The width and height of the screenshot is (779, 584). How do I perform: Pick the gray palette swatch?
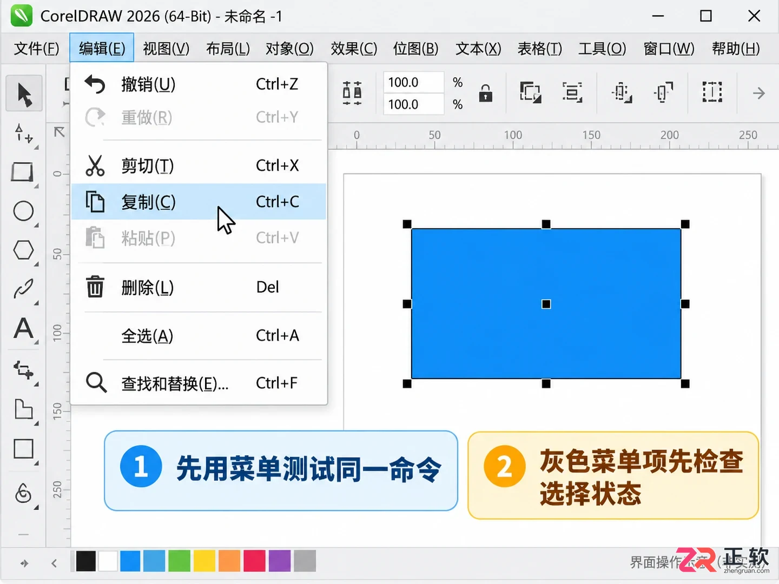(305, 561)
